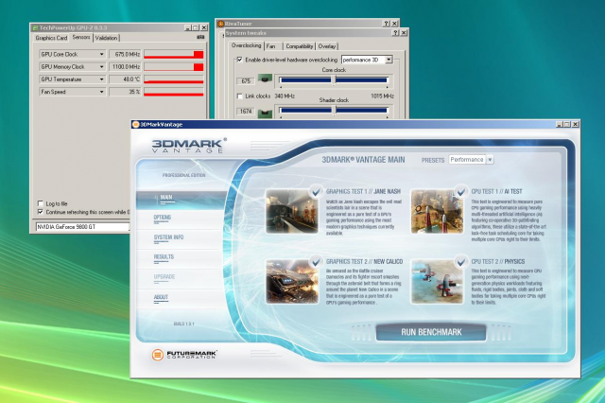605x403 pixels.
Task: Open the Presets Performance dropdown
Action: (490, 160)
